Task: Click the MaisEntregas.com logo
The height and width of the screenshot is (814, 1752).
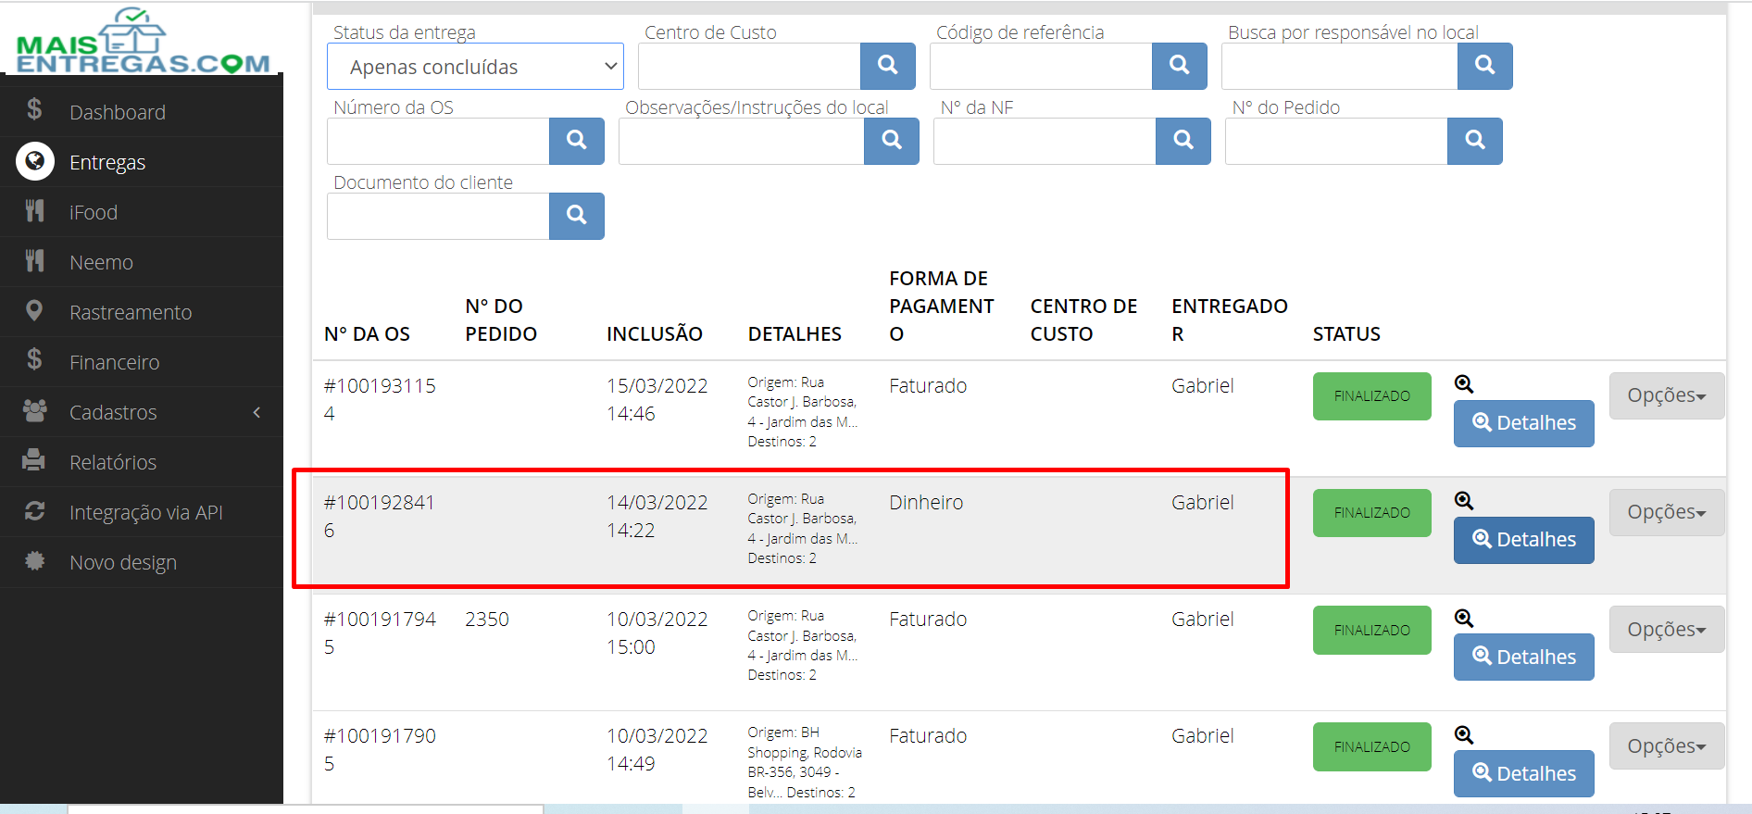Action: (x=143, y=41)
